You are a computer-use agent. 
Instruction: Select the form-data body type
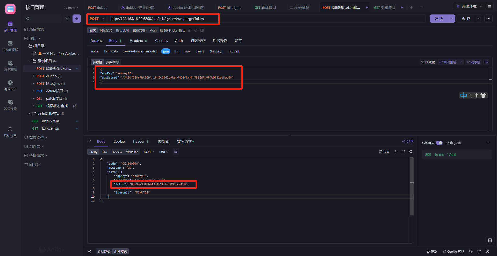(x=111, y=51)
